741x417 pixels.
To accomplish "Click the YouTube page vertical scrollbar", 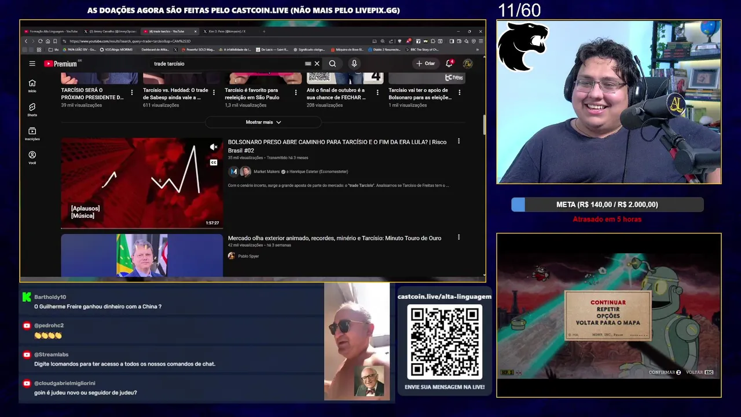I will point(483,124).
